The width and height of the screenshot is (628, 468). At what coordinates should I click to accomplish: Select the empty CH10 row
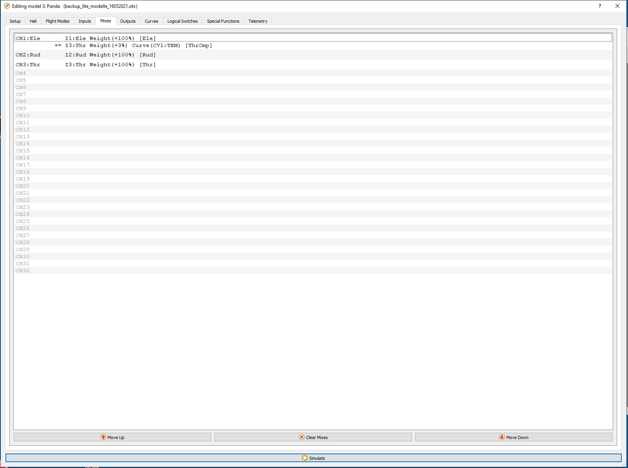tap(313, 116)
